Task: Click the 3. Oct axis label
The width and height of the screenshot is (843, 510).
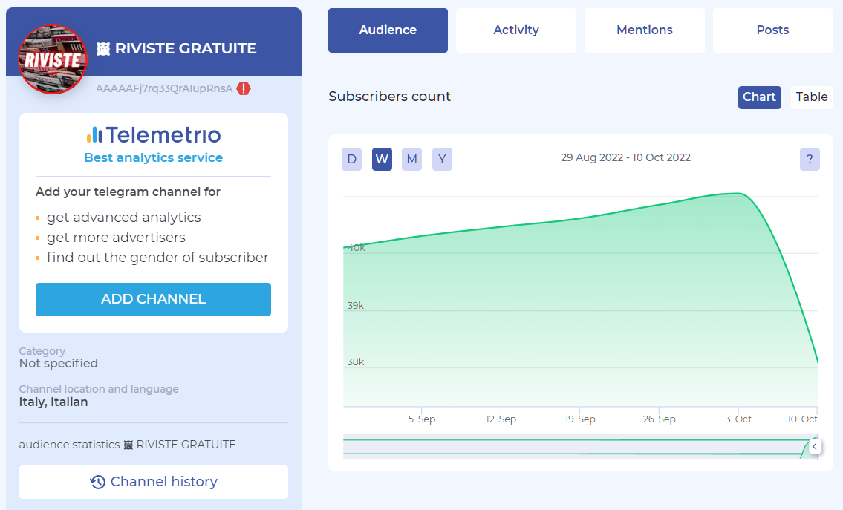Action: pos(738,419)
